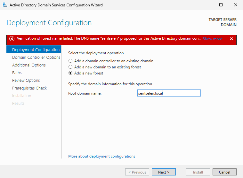This screenshot has width=243, height=178.
Task: Open More about deployment configurations link
Action: coord(101,156)
